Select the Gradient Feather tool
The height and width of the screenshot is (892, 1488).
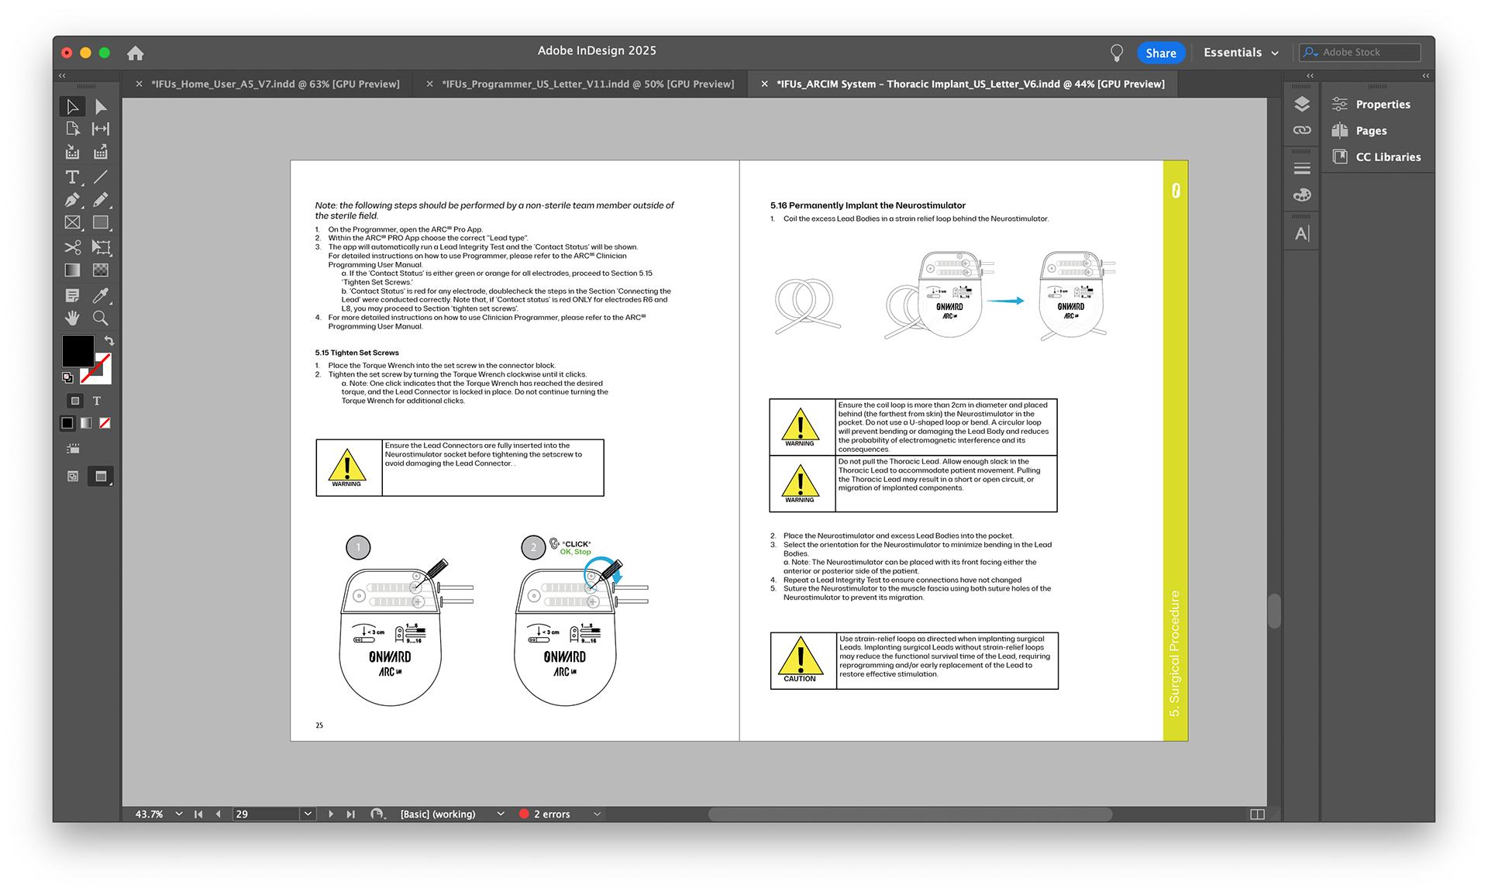(x=101, y=270)
